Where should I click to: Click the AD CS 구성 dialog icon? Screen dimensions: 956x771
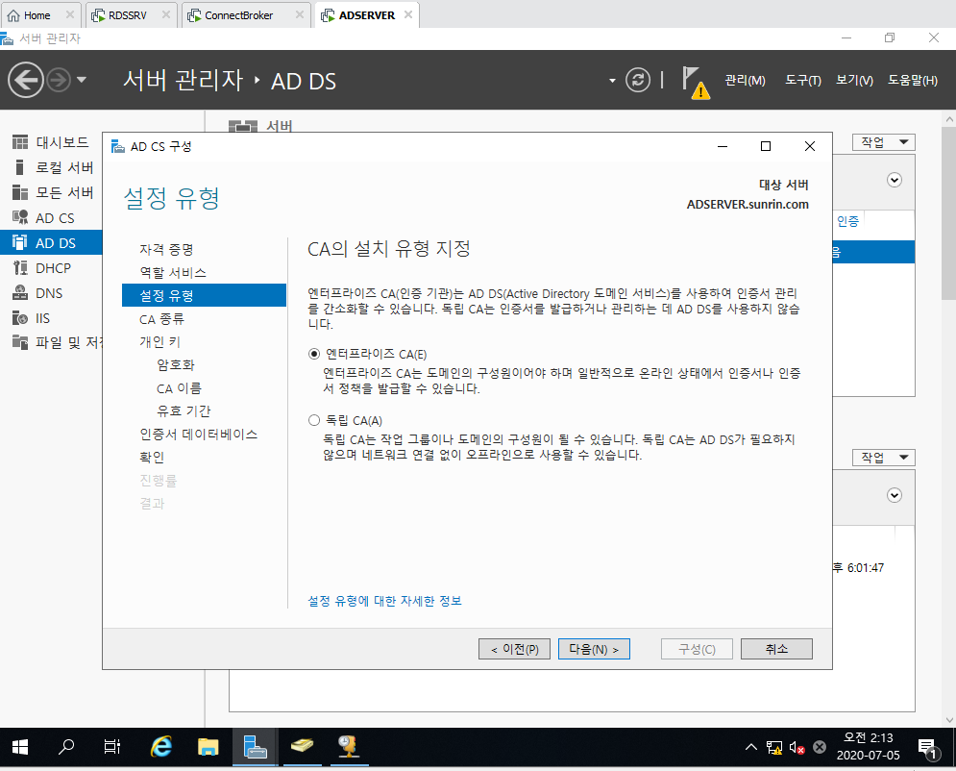(x=118, y=146)
